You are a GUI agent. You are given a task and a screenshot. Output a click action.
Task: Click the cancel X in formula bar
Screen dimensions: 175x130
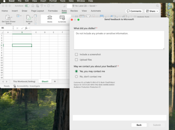click(x=17, y=28)
